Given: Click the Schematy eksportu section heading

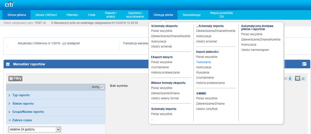Looking at the screenshot, I should 164,26.
